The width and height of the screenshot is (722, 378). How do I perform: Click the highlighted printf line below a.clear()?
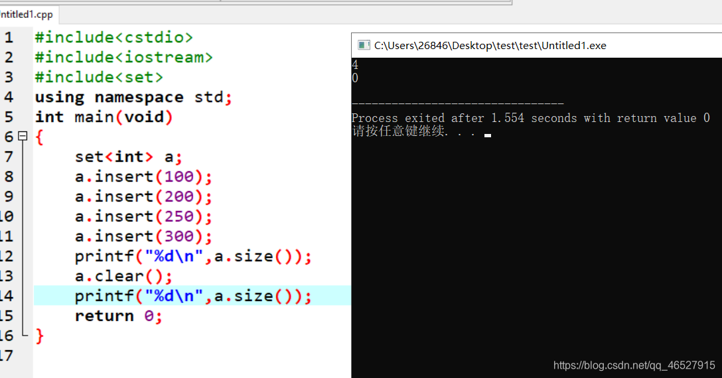(193, 296)
